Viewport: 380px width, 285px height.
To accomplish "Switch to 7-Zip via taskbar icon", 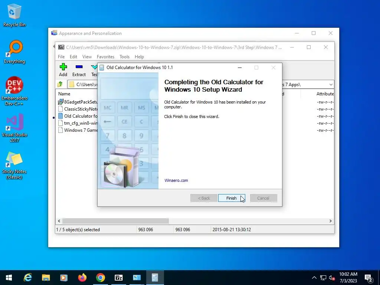I will (x=118, y=278).
